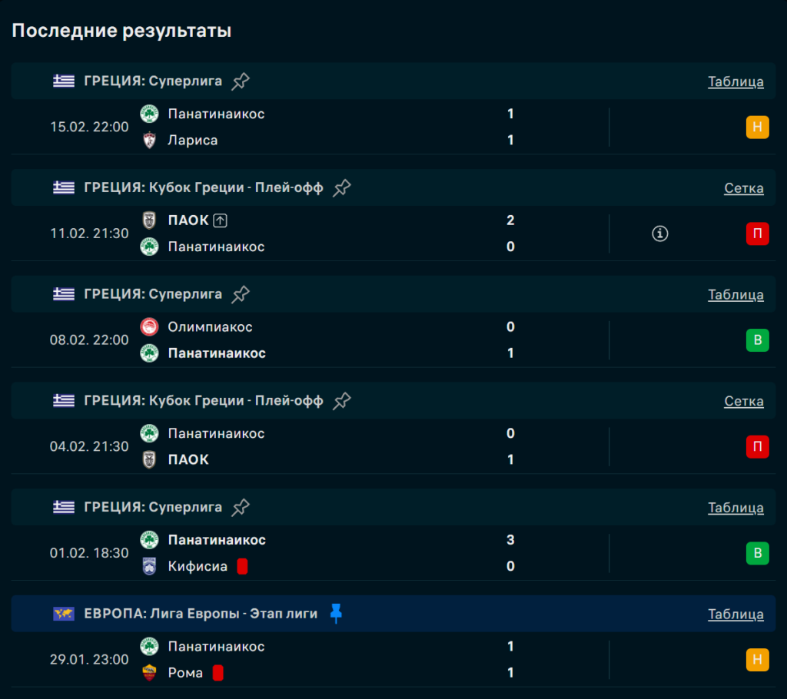Click the red loss badge for 11.02 match
The width and height of the screenshot is (787, 699).
(757, 234)
